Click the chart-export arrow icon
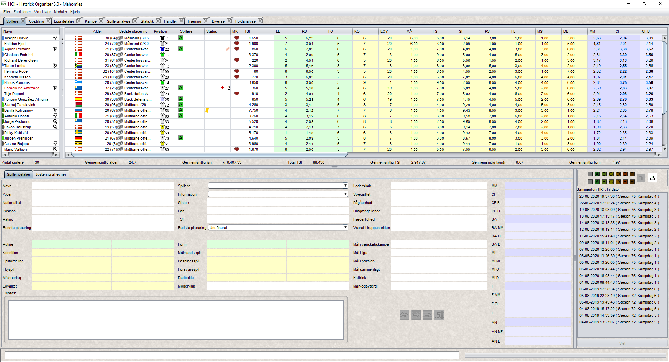669x362 pixels. (x=405, y=315)
